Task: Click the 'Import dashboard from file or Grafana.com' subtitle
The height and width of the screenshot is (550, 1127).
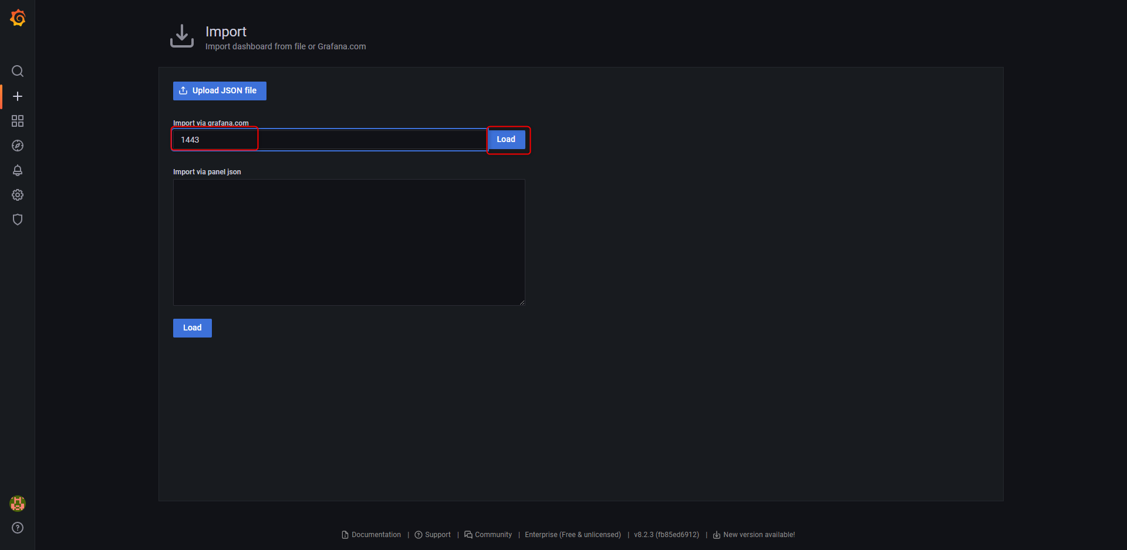Action: click(x=286, y=46)
